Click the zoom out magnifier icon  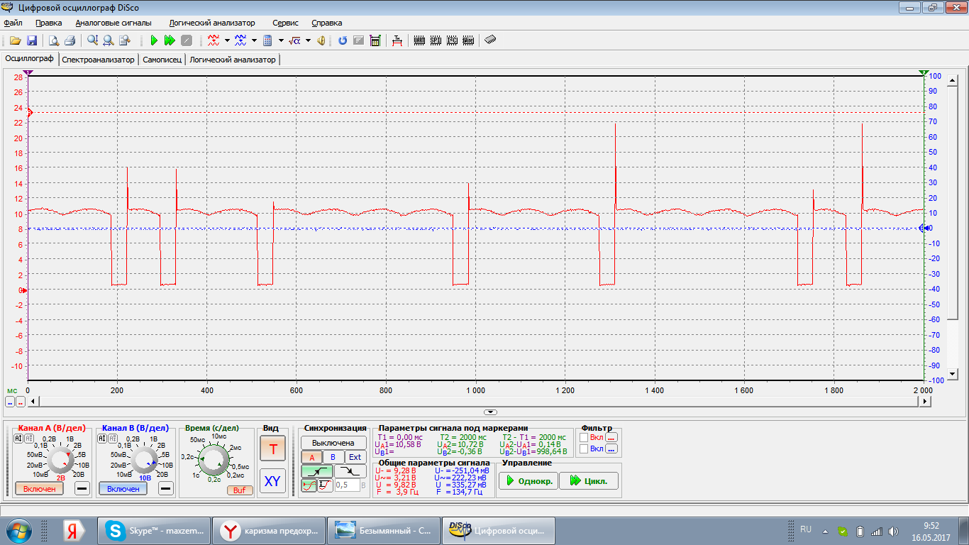(109, 40)
